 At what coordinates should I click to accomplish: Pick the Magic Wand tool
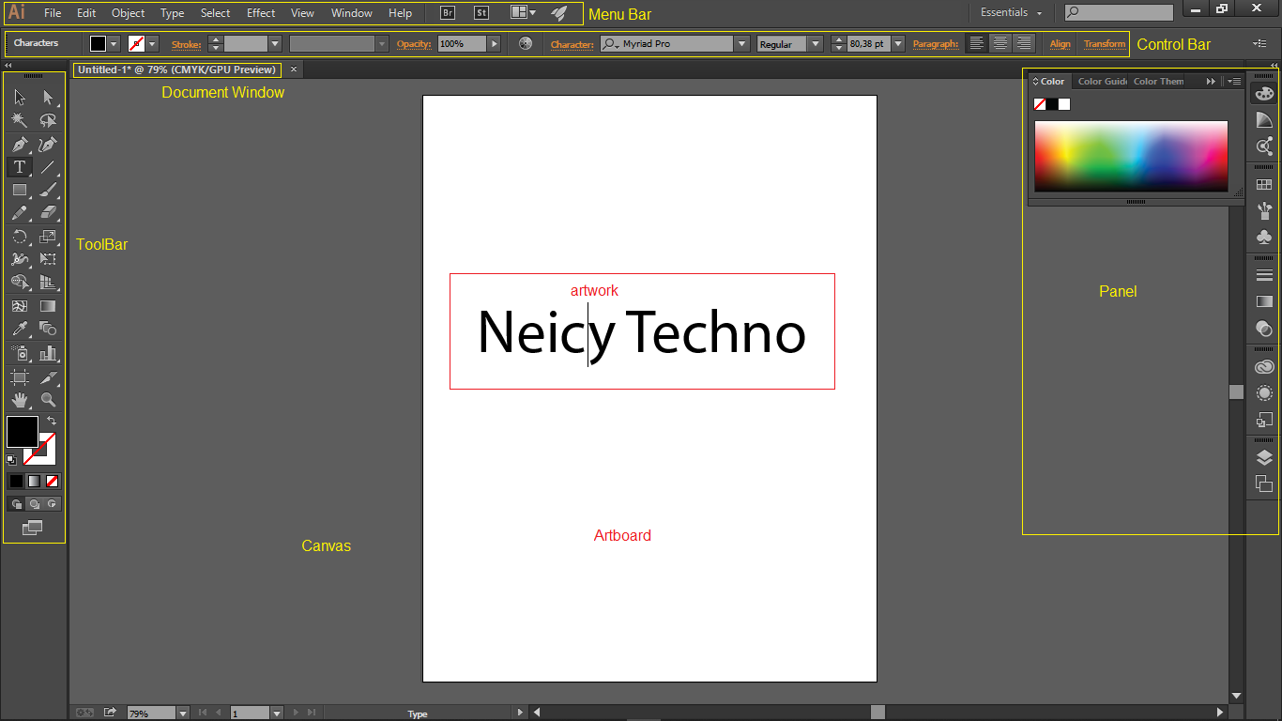pyautogui.click(x=20, y=120)
